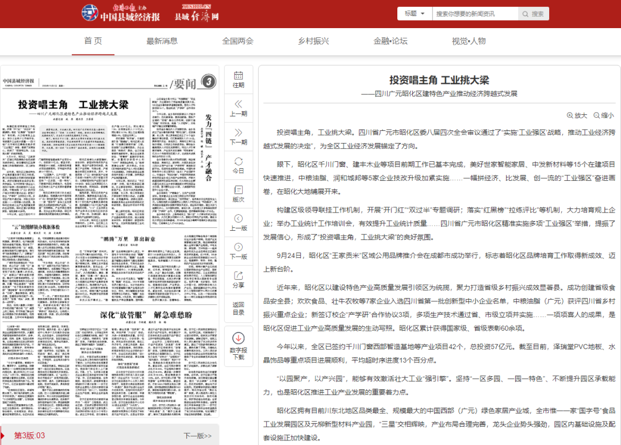This screenshot has height=445, width=621.
Task: Select the 第3版:03 page label
Action: point(29,435)
